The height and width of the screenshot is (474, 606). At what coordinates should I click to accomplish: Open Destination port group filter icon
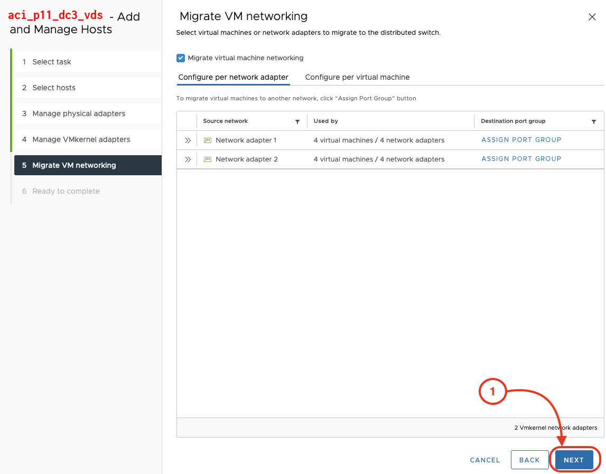[x=594, y=121]
